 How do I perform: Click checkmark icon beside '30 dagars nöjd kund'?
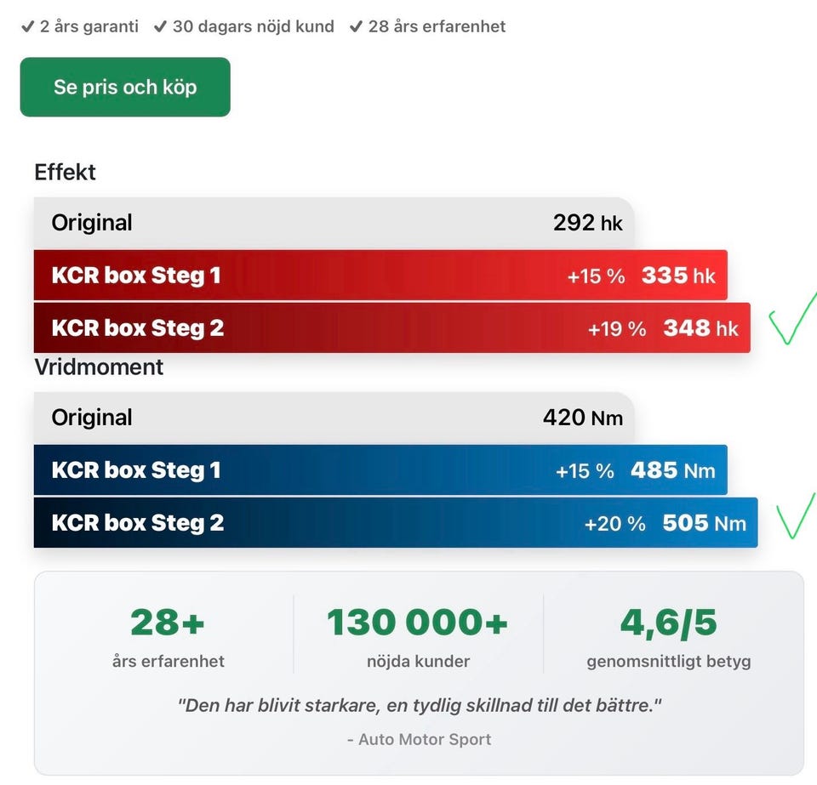click(160, 26)
